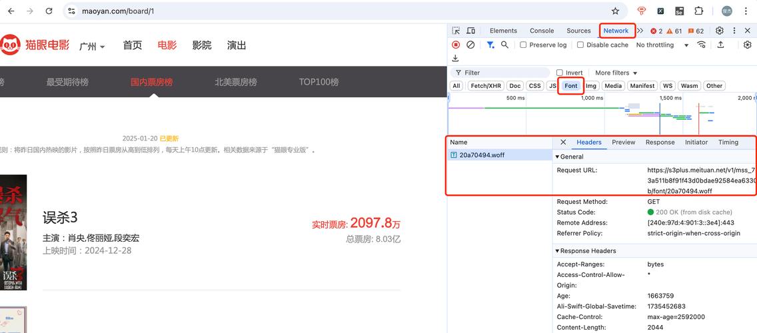Image resolution: width=757 pixels, height=333 pixels.
Task: Open the issues counter showing 62
Action: tap(696, 31)
